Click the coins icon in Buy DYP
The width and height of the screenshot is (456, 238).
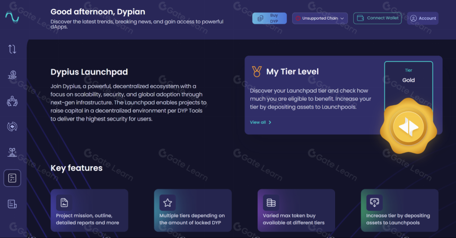(260, 19)
